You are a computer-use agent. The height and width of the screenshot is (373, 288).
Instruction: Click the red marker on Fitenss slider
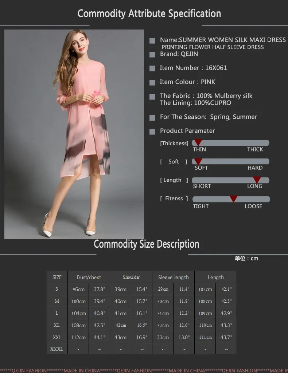click(233, 199)
